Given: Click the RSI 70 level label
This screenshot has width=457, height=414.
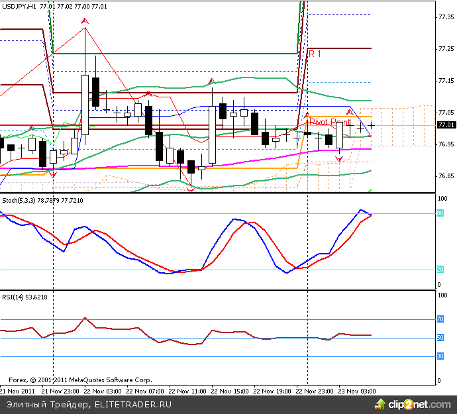Looking at the screenshot, I should click(439, 319).
